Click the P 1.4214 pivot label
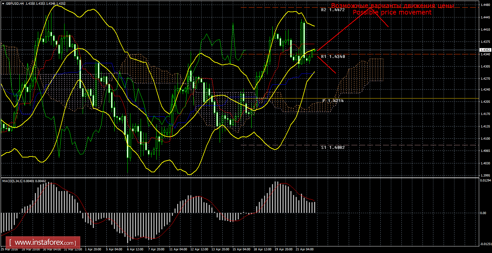 coord(333,100)
